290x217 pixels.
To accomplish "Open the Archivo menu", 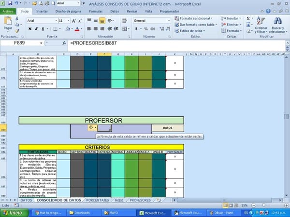I will (x=9, y=10).
